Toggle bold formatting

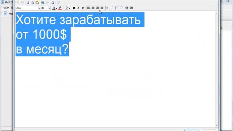(x=74, y=8)
